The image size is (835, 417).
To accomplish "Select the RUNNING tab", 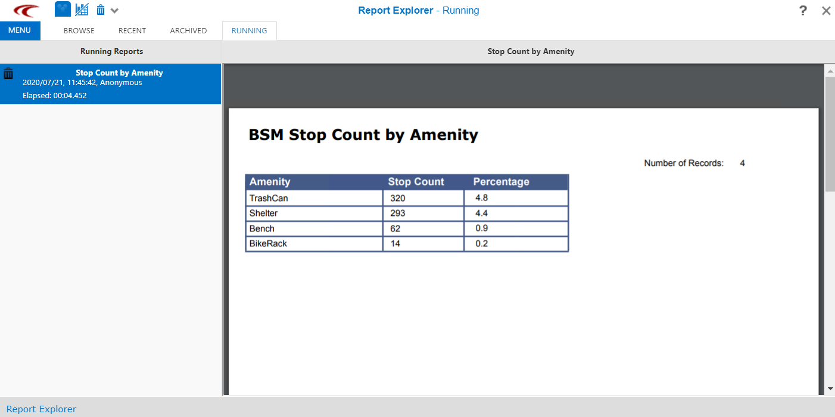I will point(249,30).
